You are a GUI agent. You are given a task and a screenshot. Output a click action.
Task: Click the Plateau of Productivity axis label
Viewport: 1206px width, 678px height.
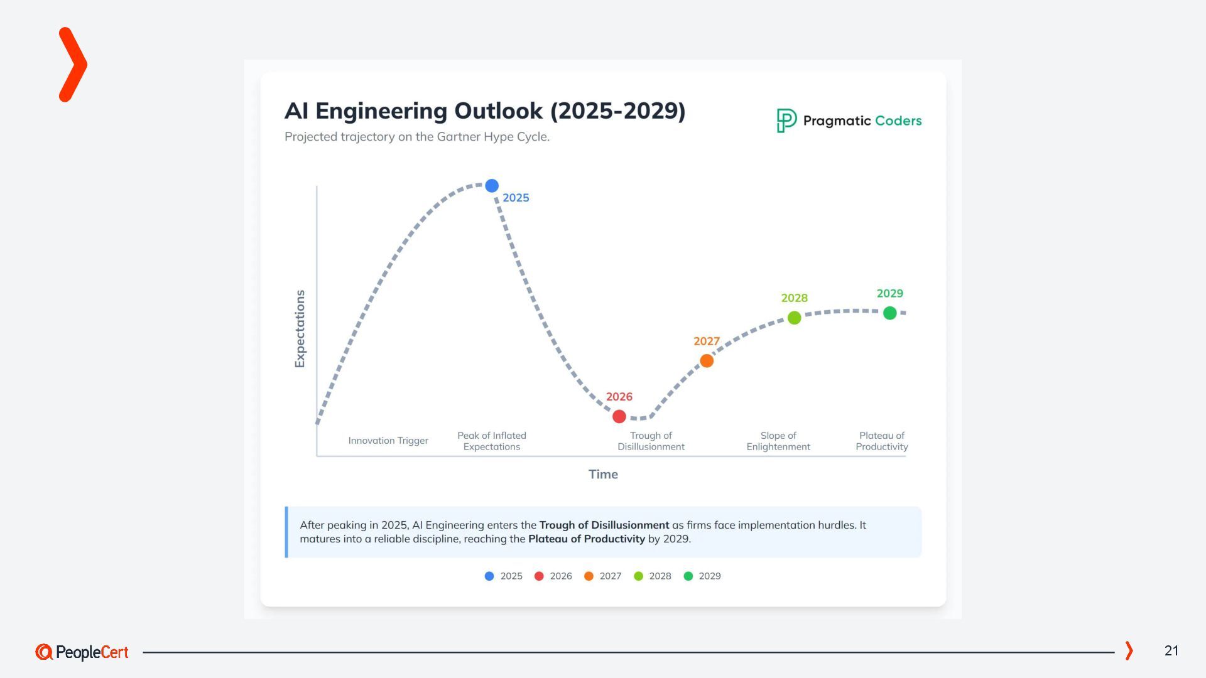881,441
